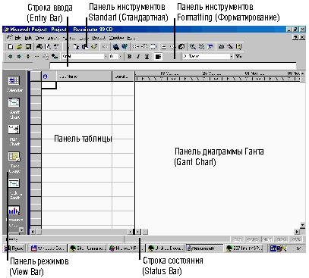Open the Office Assistant help icon
Viewport: 309px width, 278px height.
[x=238, y=47]
